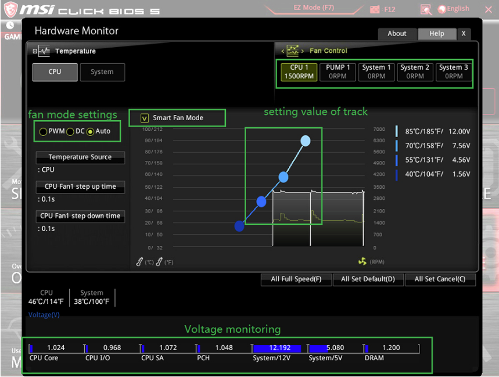Select the DC fan mode radio

pyautogui.click(x=70, y=131)
